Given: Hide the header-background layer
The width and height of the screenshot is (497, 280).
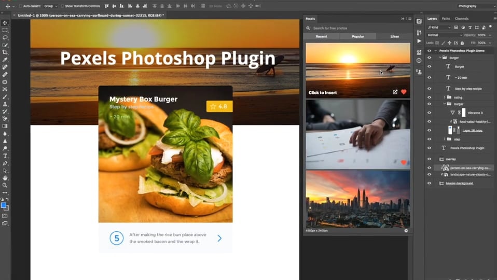Looking at the screenshot, I should [x=429, y=183].
